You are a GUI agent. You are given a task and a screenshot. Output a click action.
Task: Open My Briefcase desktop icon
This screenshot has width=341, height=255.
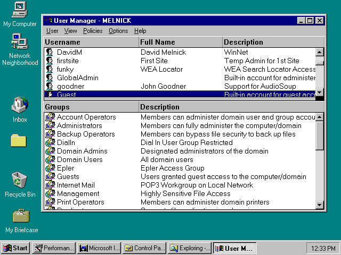pos(21,216)
